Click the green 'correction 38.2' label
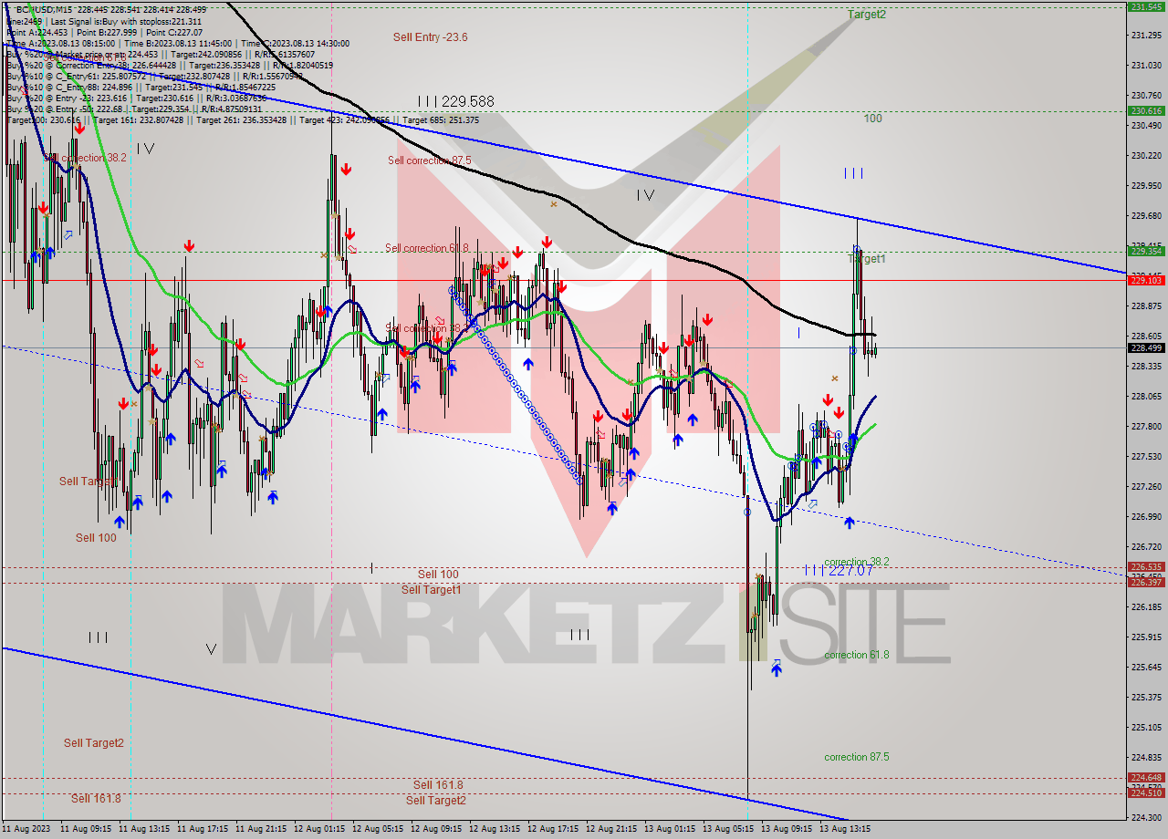 [857, 562]
